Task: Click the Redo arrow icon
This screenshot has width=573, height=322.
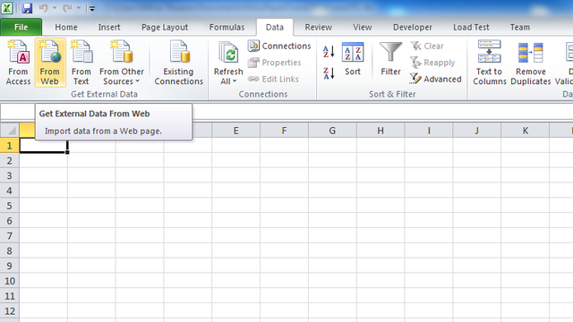Action: [x=68, y=8]
